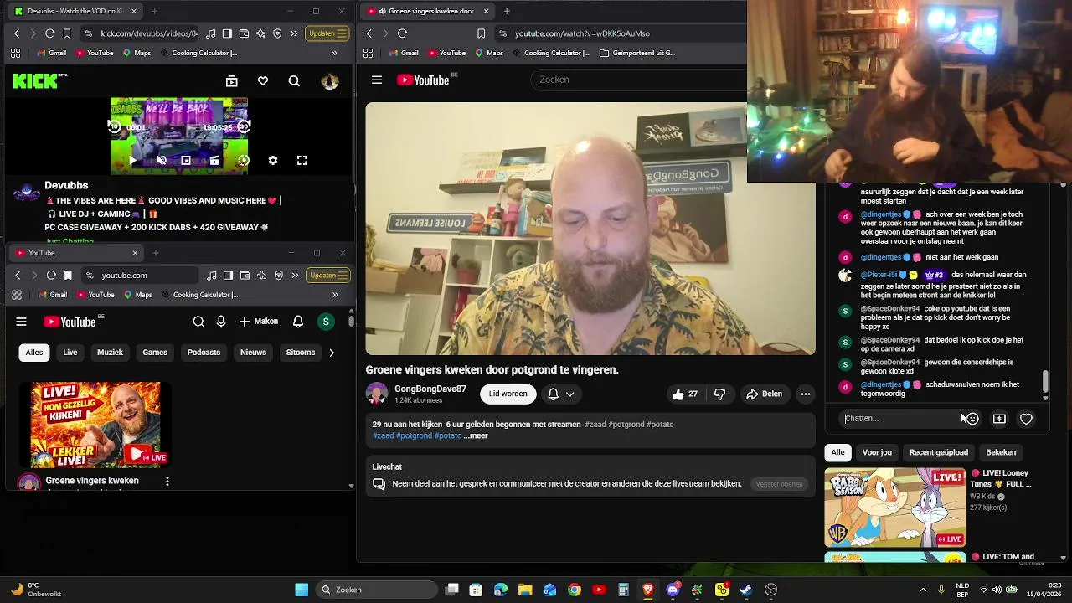Select the Live filter chip
This screenshot has height=603, width=1072.
[70, 353]
